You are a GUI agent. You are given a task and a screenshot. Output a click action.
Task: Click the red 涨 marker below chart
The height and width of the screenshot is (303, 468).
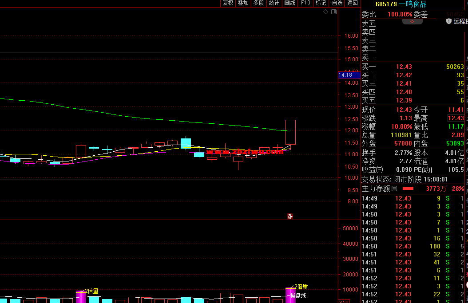290,216
